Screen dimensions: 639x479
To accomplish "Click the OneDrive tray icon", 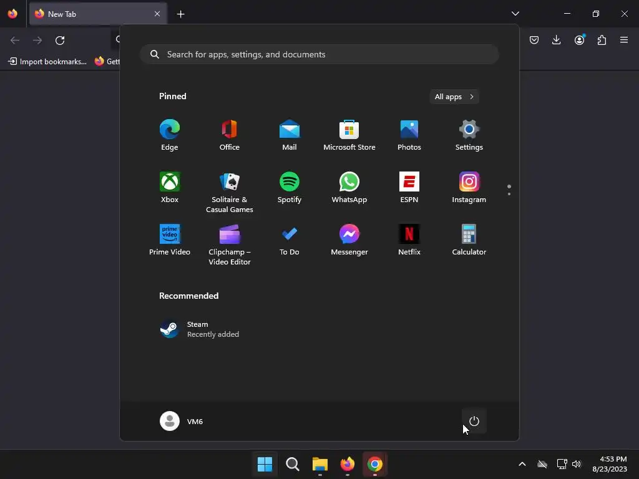I will point(542,464).
